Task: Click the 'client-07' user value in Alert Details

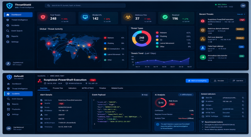Action: (62, 115)
